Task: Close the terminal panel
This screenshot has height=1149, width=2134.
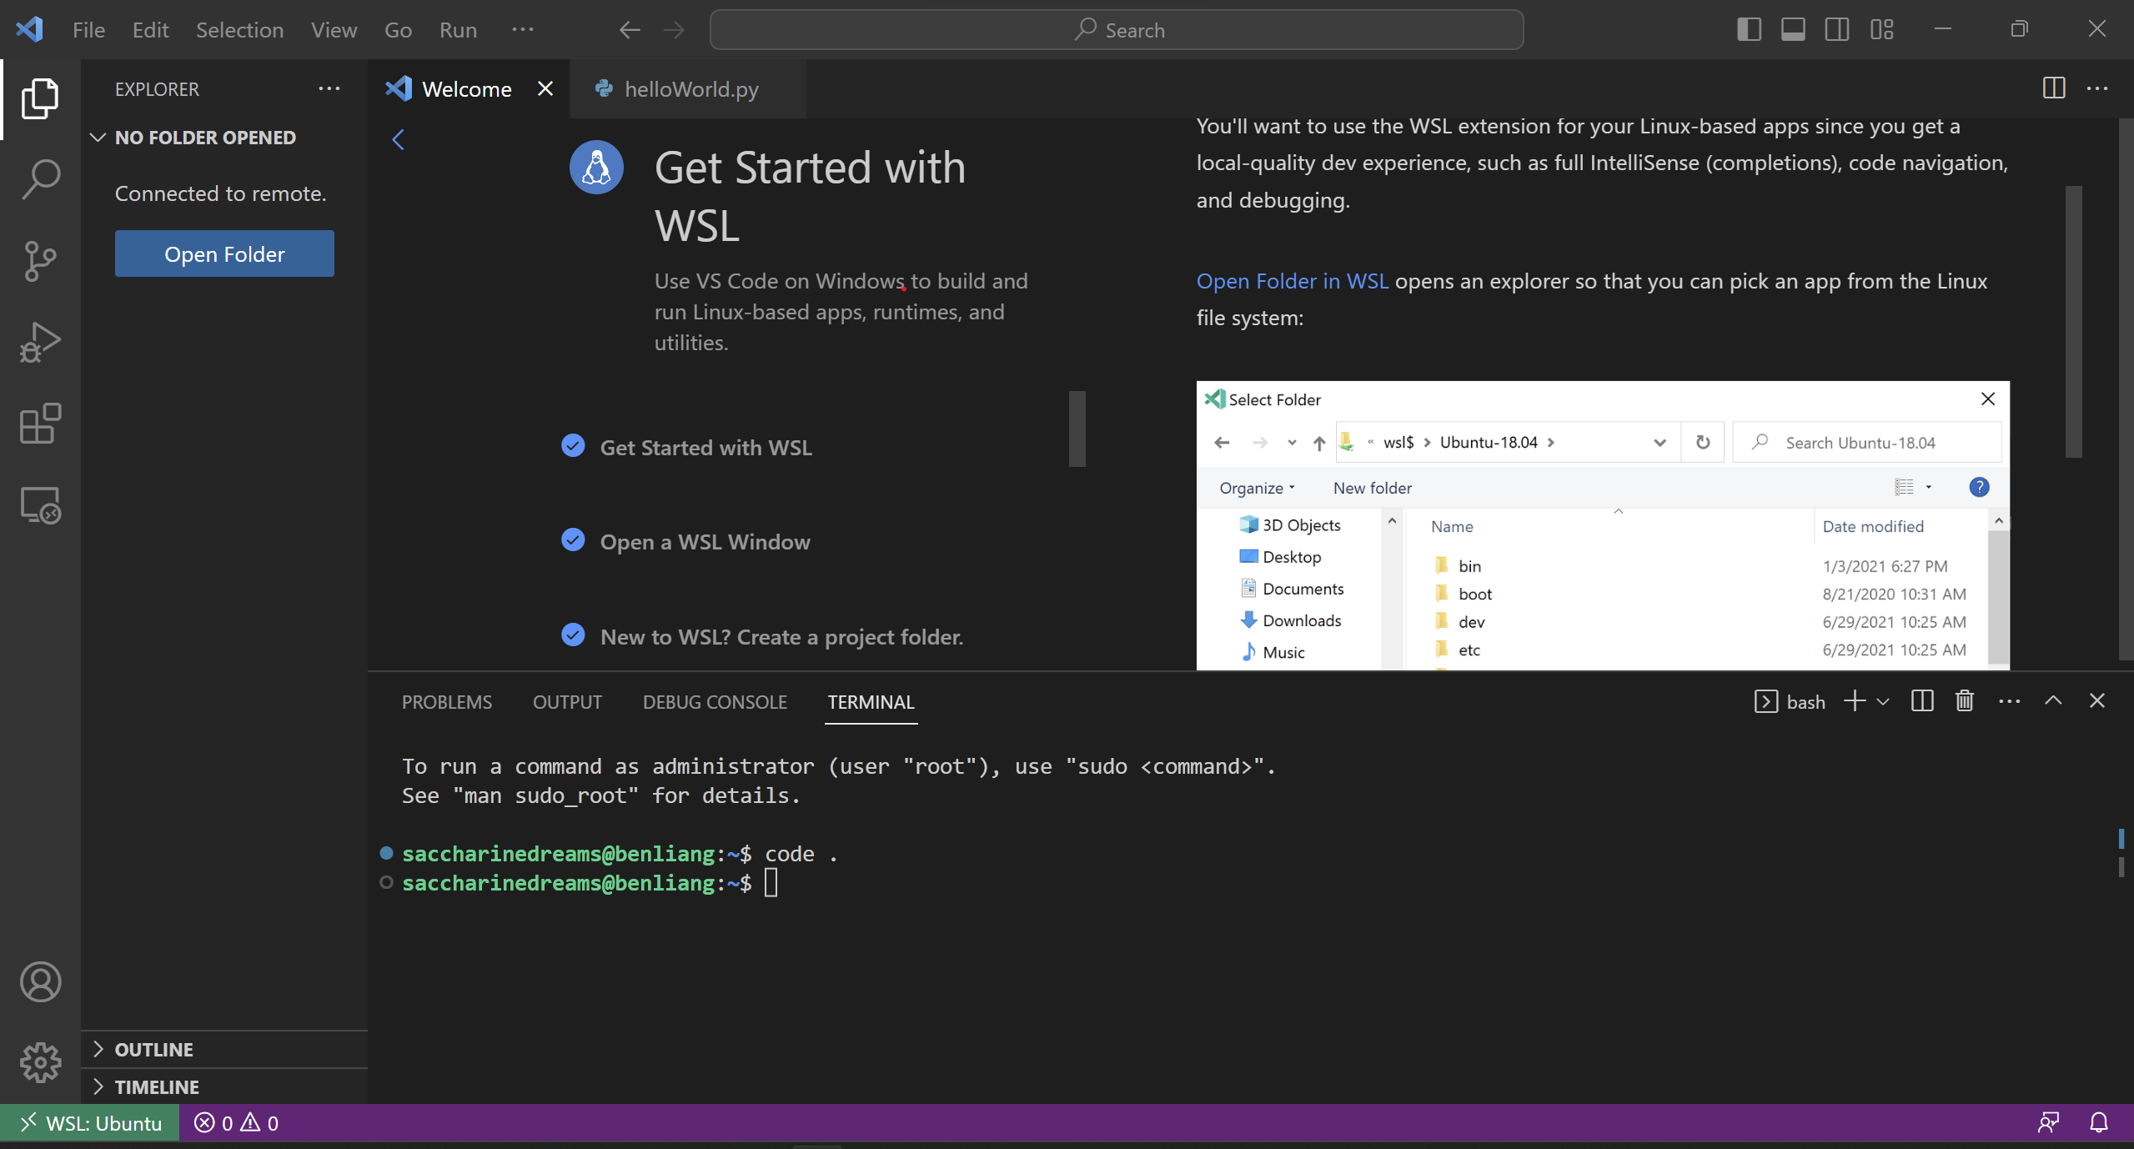Action: pos(2097,701)
